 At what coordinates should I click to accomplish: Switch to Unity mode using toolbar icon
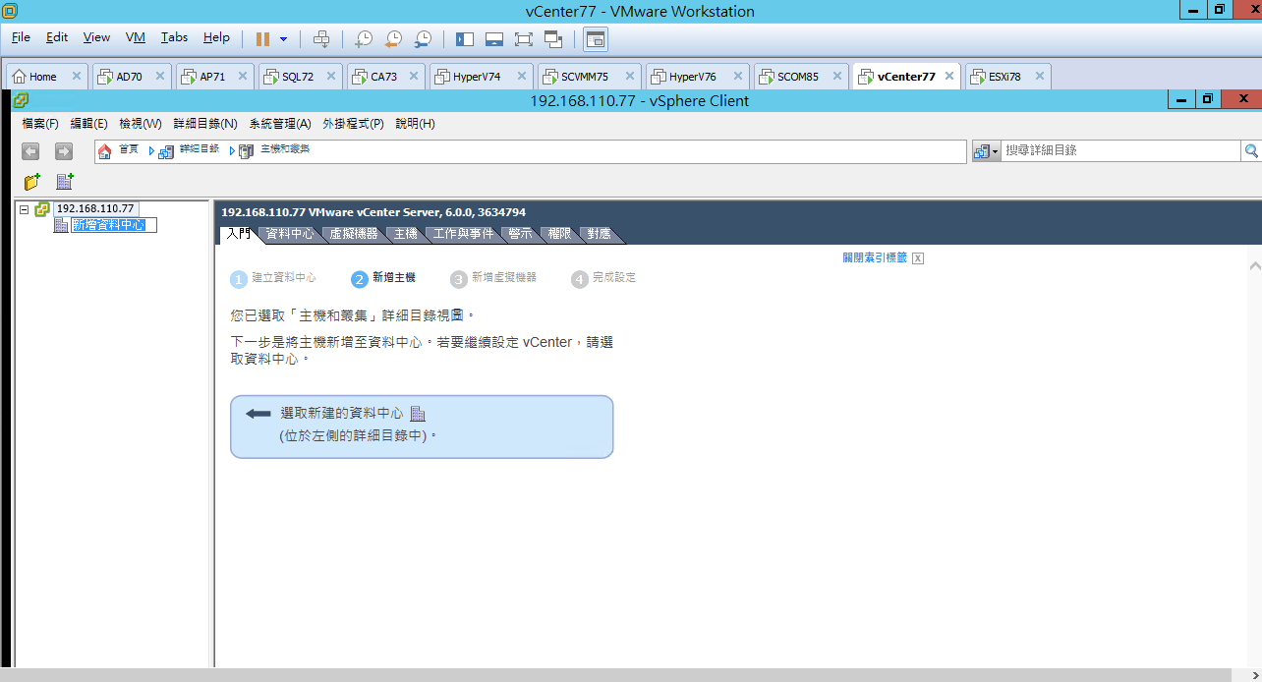553,38
